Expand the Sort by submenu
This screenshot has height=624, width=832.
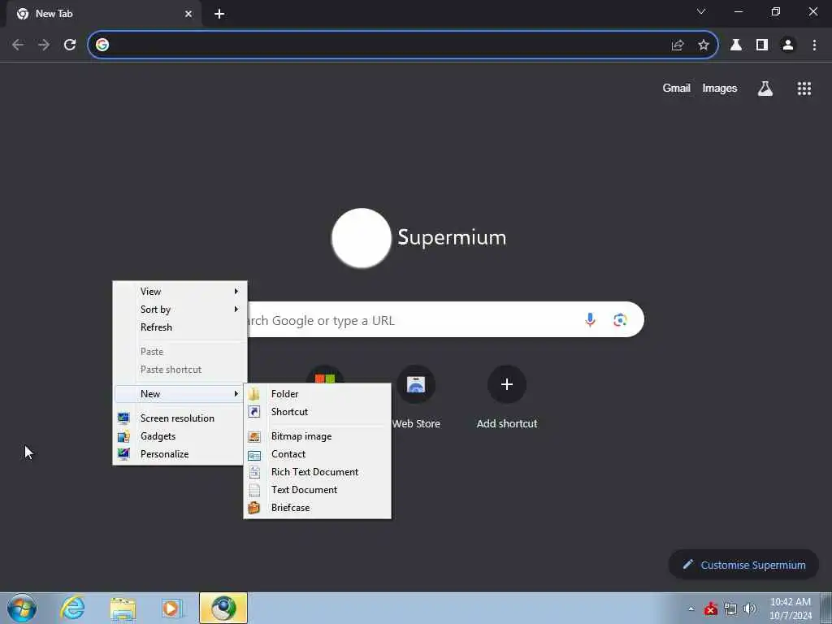tap(180, 310)
